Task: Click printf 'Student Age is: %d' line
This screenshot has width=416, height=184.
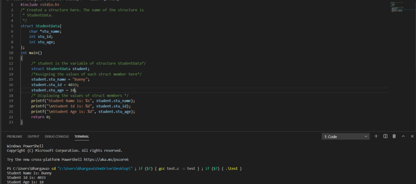Action: [83, 112]
